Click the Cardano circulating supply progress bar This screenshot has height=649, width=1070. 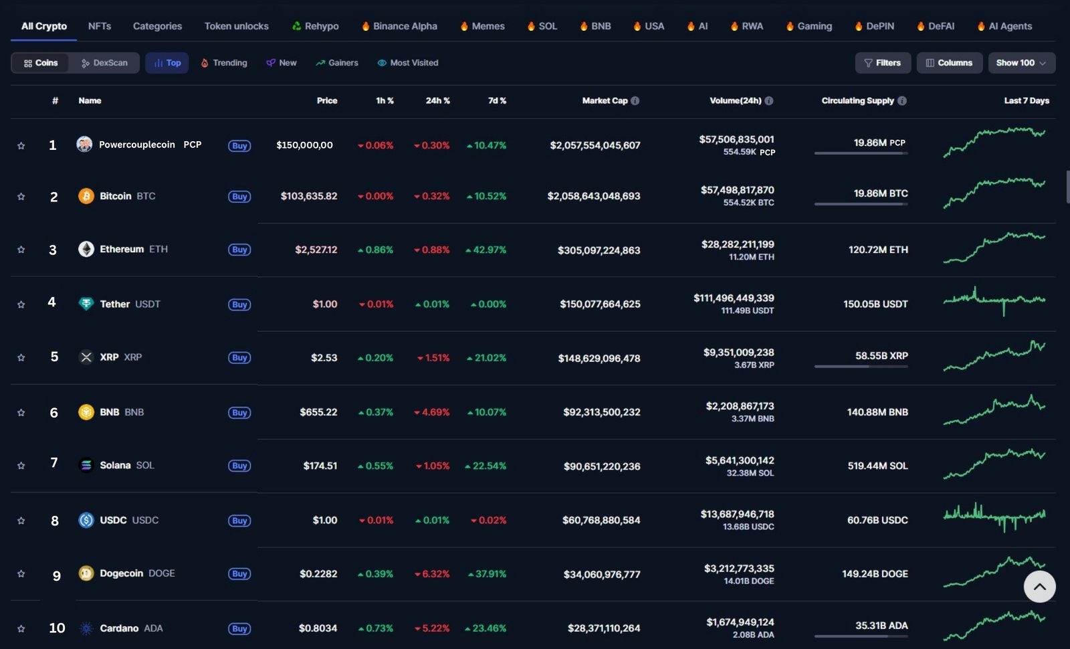[x=861, y=636]
